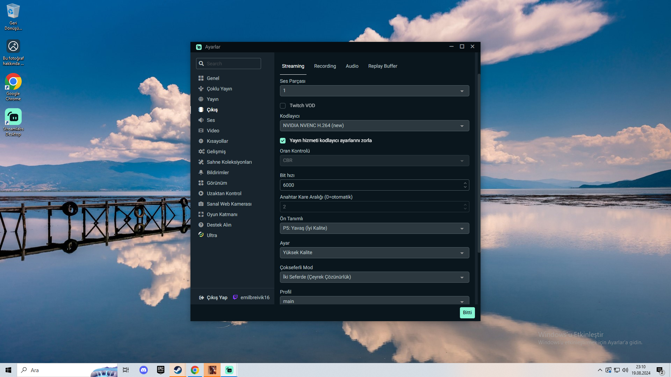Switch to the Replay Buffer tab
This screenshot has height=377, width=671.
click(382, 66)
